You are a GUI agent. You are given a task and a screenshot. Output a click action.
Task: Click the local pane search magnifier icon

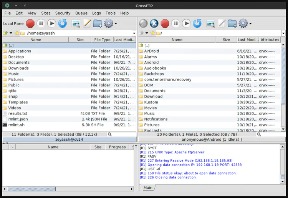tap(110, 134)
